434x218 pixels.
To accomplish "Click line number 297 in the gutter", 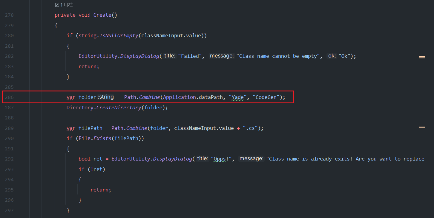I will 9,210.
